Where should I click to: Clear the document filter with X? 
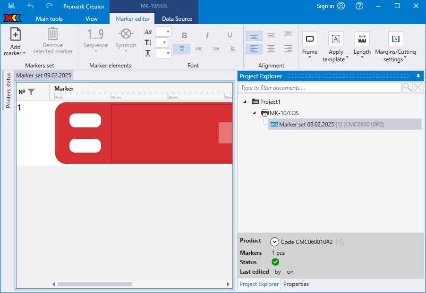418,88
